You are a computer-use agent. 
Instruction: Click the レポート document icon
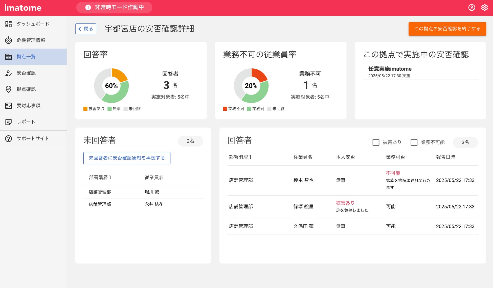coord(8,122)
